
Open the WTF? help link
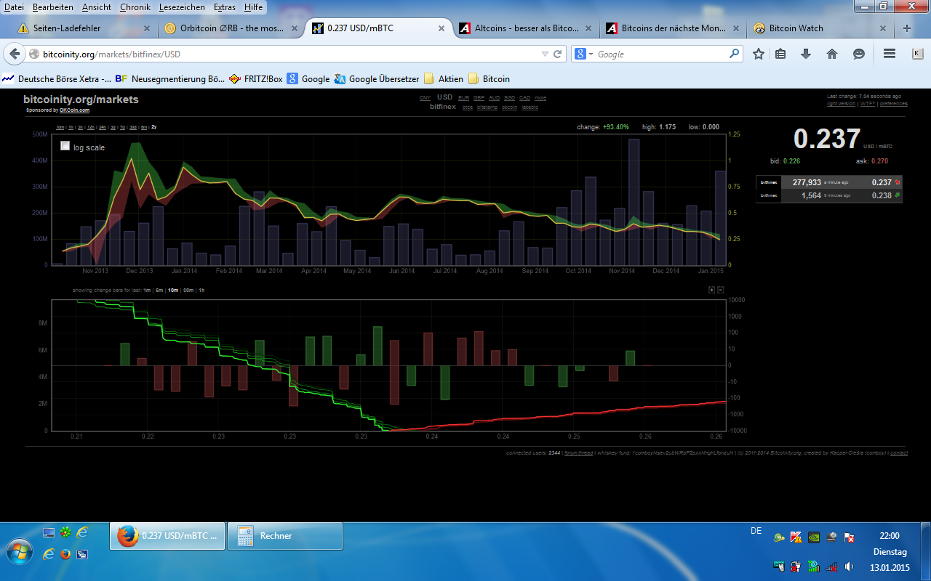tap(867, 104)
